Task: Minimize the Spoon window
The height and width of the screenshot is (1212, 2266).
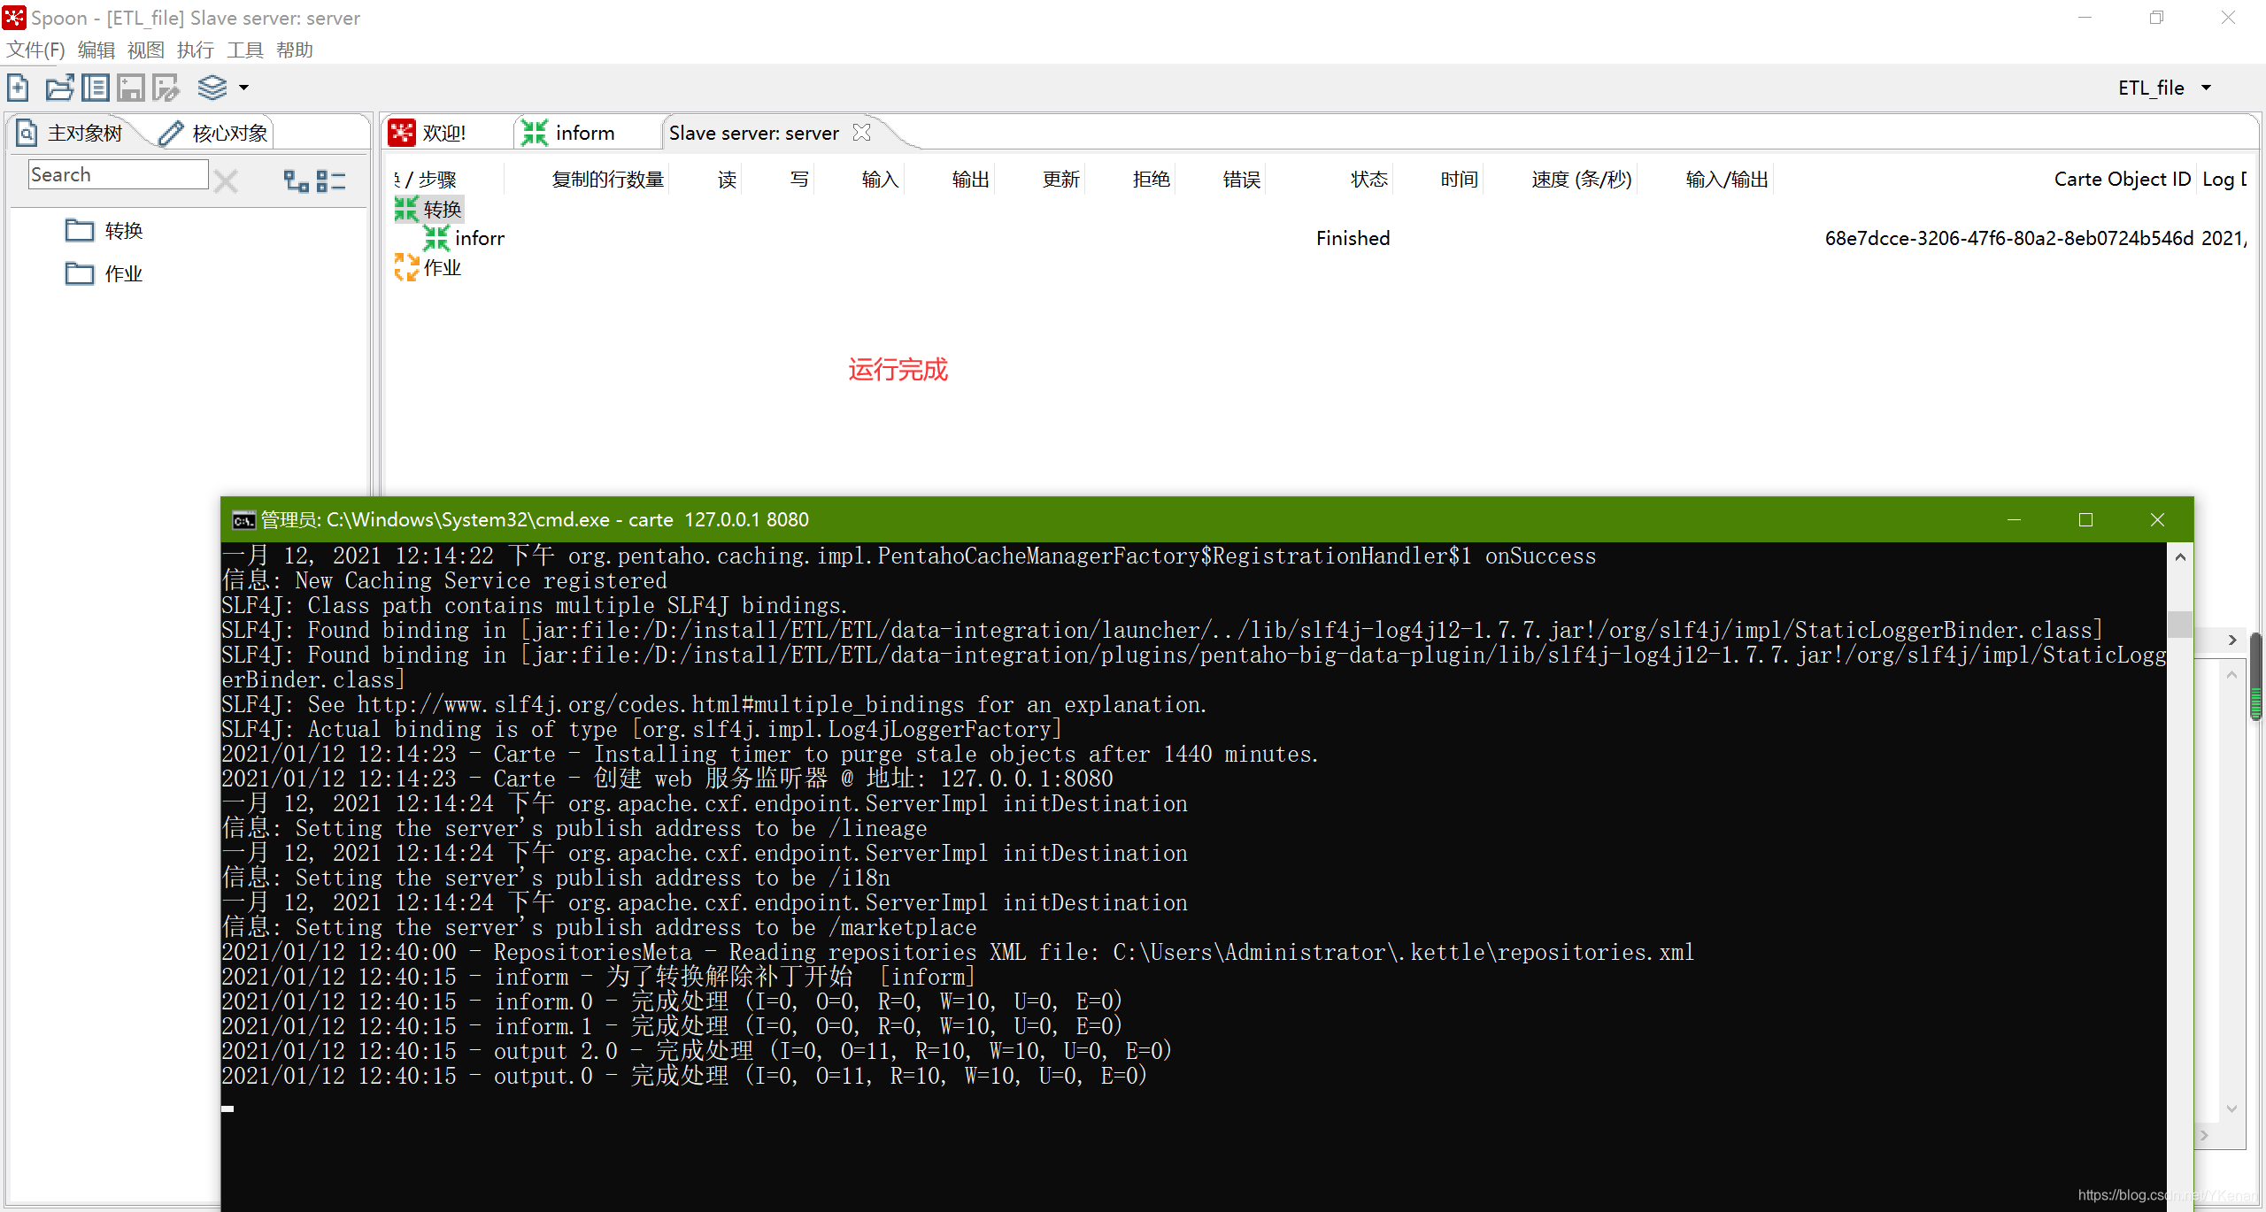Action: (2085, 18)
